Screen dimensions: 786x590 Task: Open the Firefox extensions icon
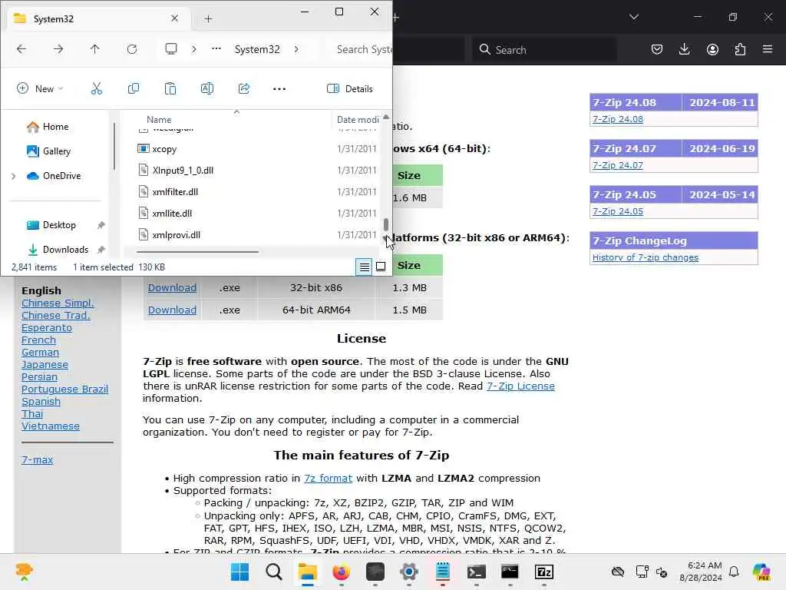click(740, 49)
